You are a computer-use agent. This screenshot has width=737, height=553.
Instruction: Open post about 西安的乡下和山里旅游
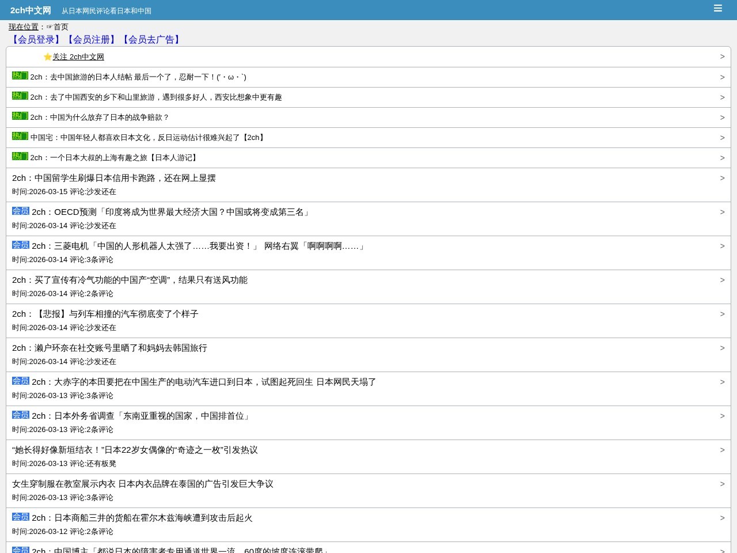[x=156, y=97]
